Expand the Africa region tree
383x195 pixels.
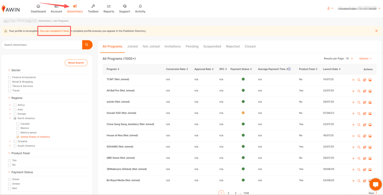click(x=10, y=105)
